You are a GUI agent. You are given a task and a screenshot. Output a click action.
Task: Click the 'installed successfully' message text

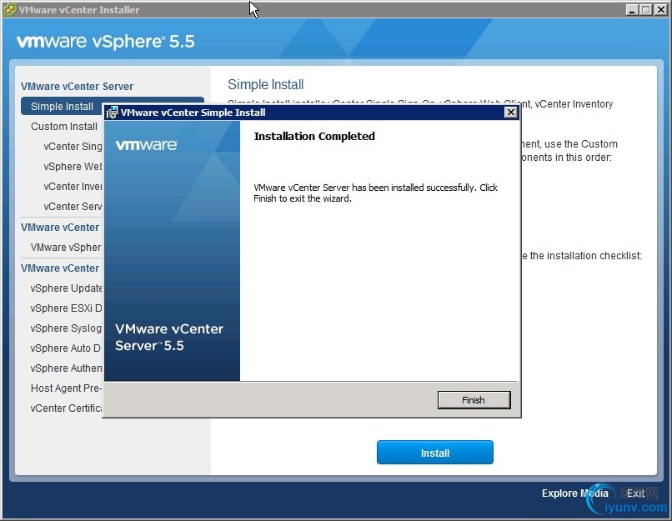[x=375, y=193]
